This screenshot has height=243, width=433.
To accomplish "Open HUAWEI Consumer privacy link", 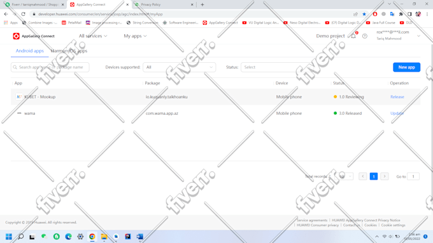I will click(x=318, y=225).
